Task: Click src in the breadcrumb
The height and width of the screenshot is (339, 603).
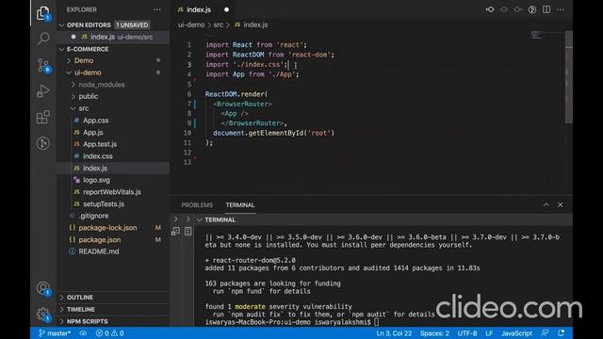Action: [x=219, y=24]
